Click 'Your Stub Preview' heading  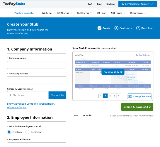point(84,48)
